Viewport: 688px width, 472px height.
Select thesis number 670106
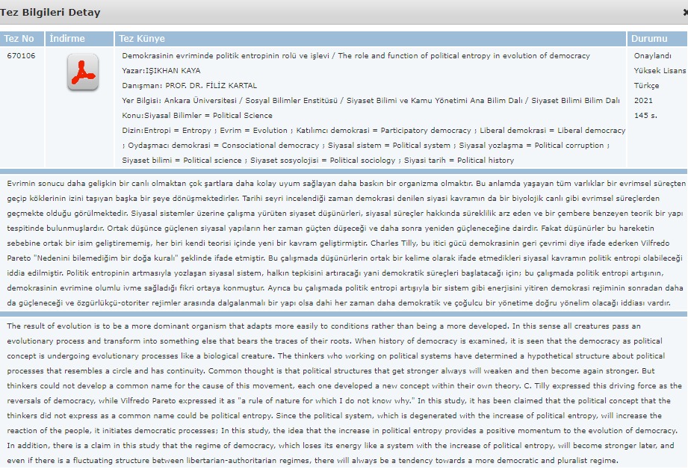point(21,56)
